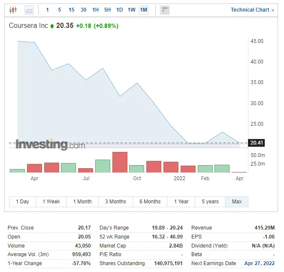Show the 3 Months range
The image size is (284, 272).
[115, 202]
